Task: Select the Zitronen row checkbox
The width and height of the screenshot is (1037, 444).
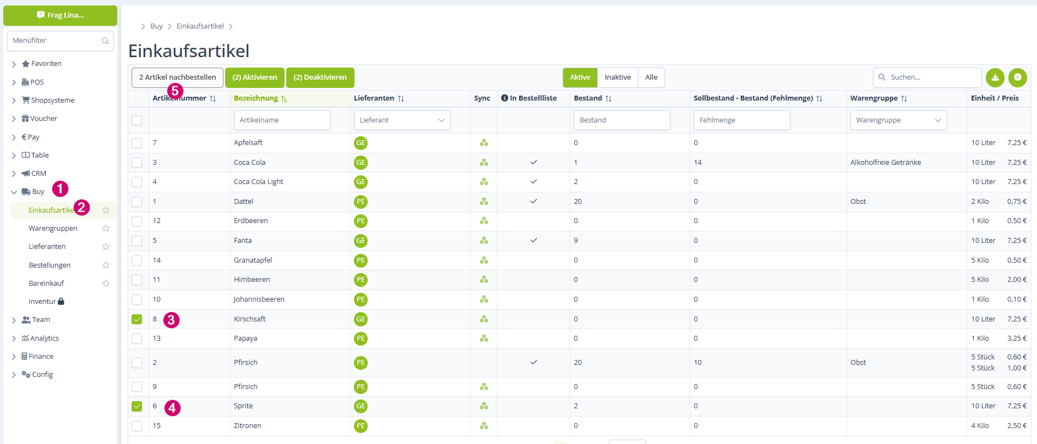Action: [x=137, y=426]
